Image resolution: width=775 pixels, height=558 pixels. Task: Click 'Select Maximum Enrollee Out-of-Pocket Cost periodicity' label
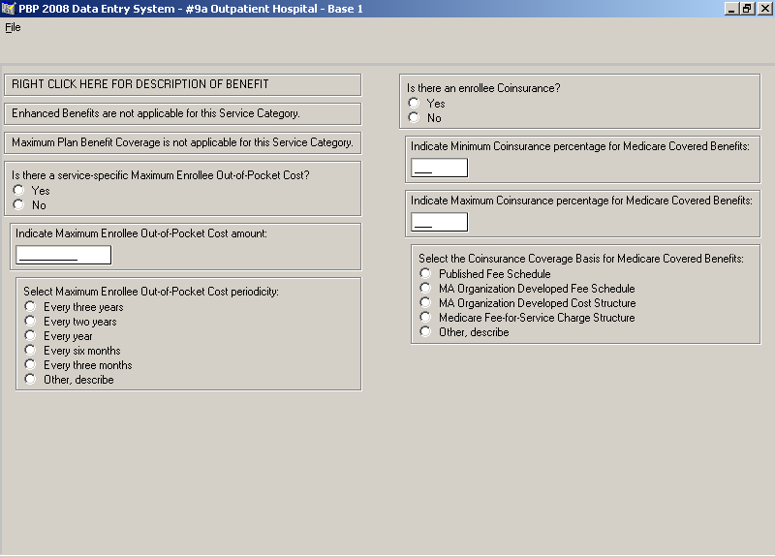pyautogui.click(x=151, y=292)
